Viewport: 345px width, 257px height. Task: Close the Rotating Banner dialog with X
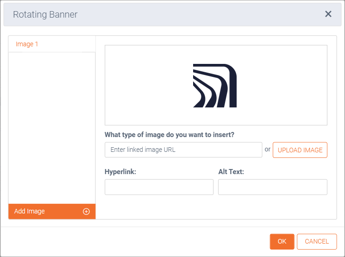[328, 14]
